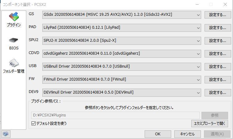
Task: Click 設定する for the PAD plugin
Action: 218,28
